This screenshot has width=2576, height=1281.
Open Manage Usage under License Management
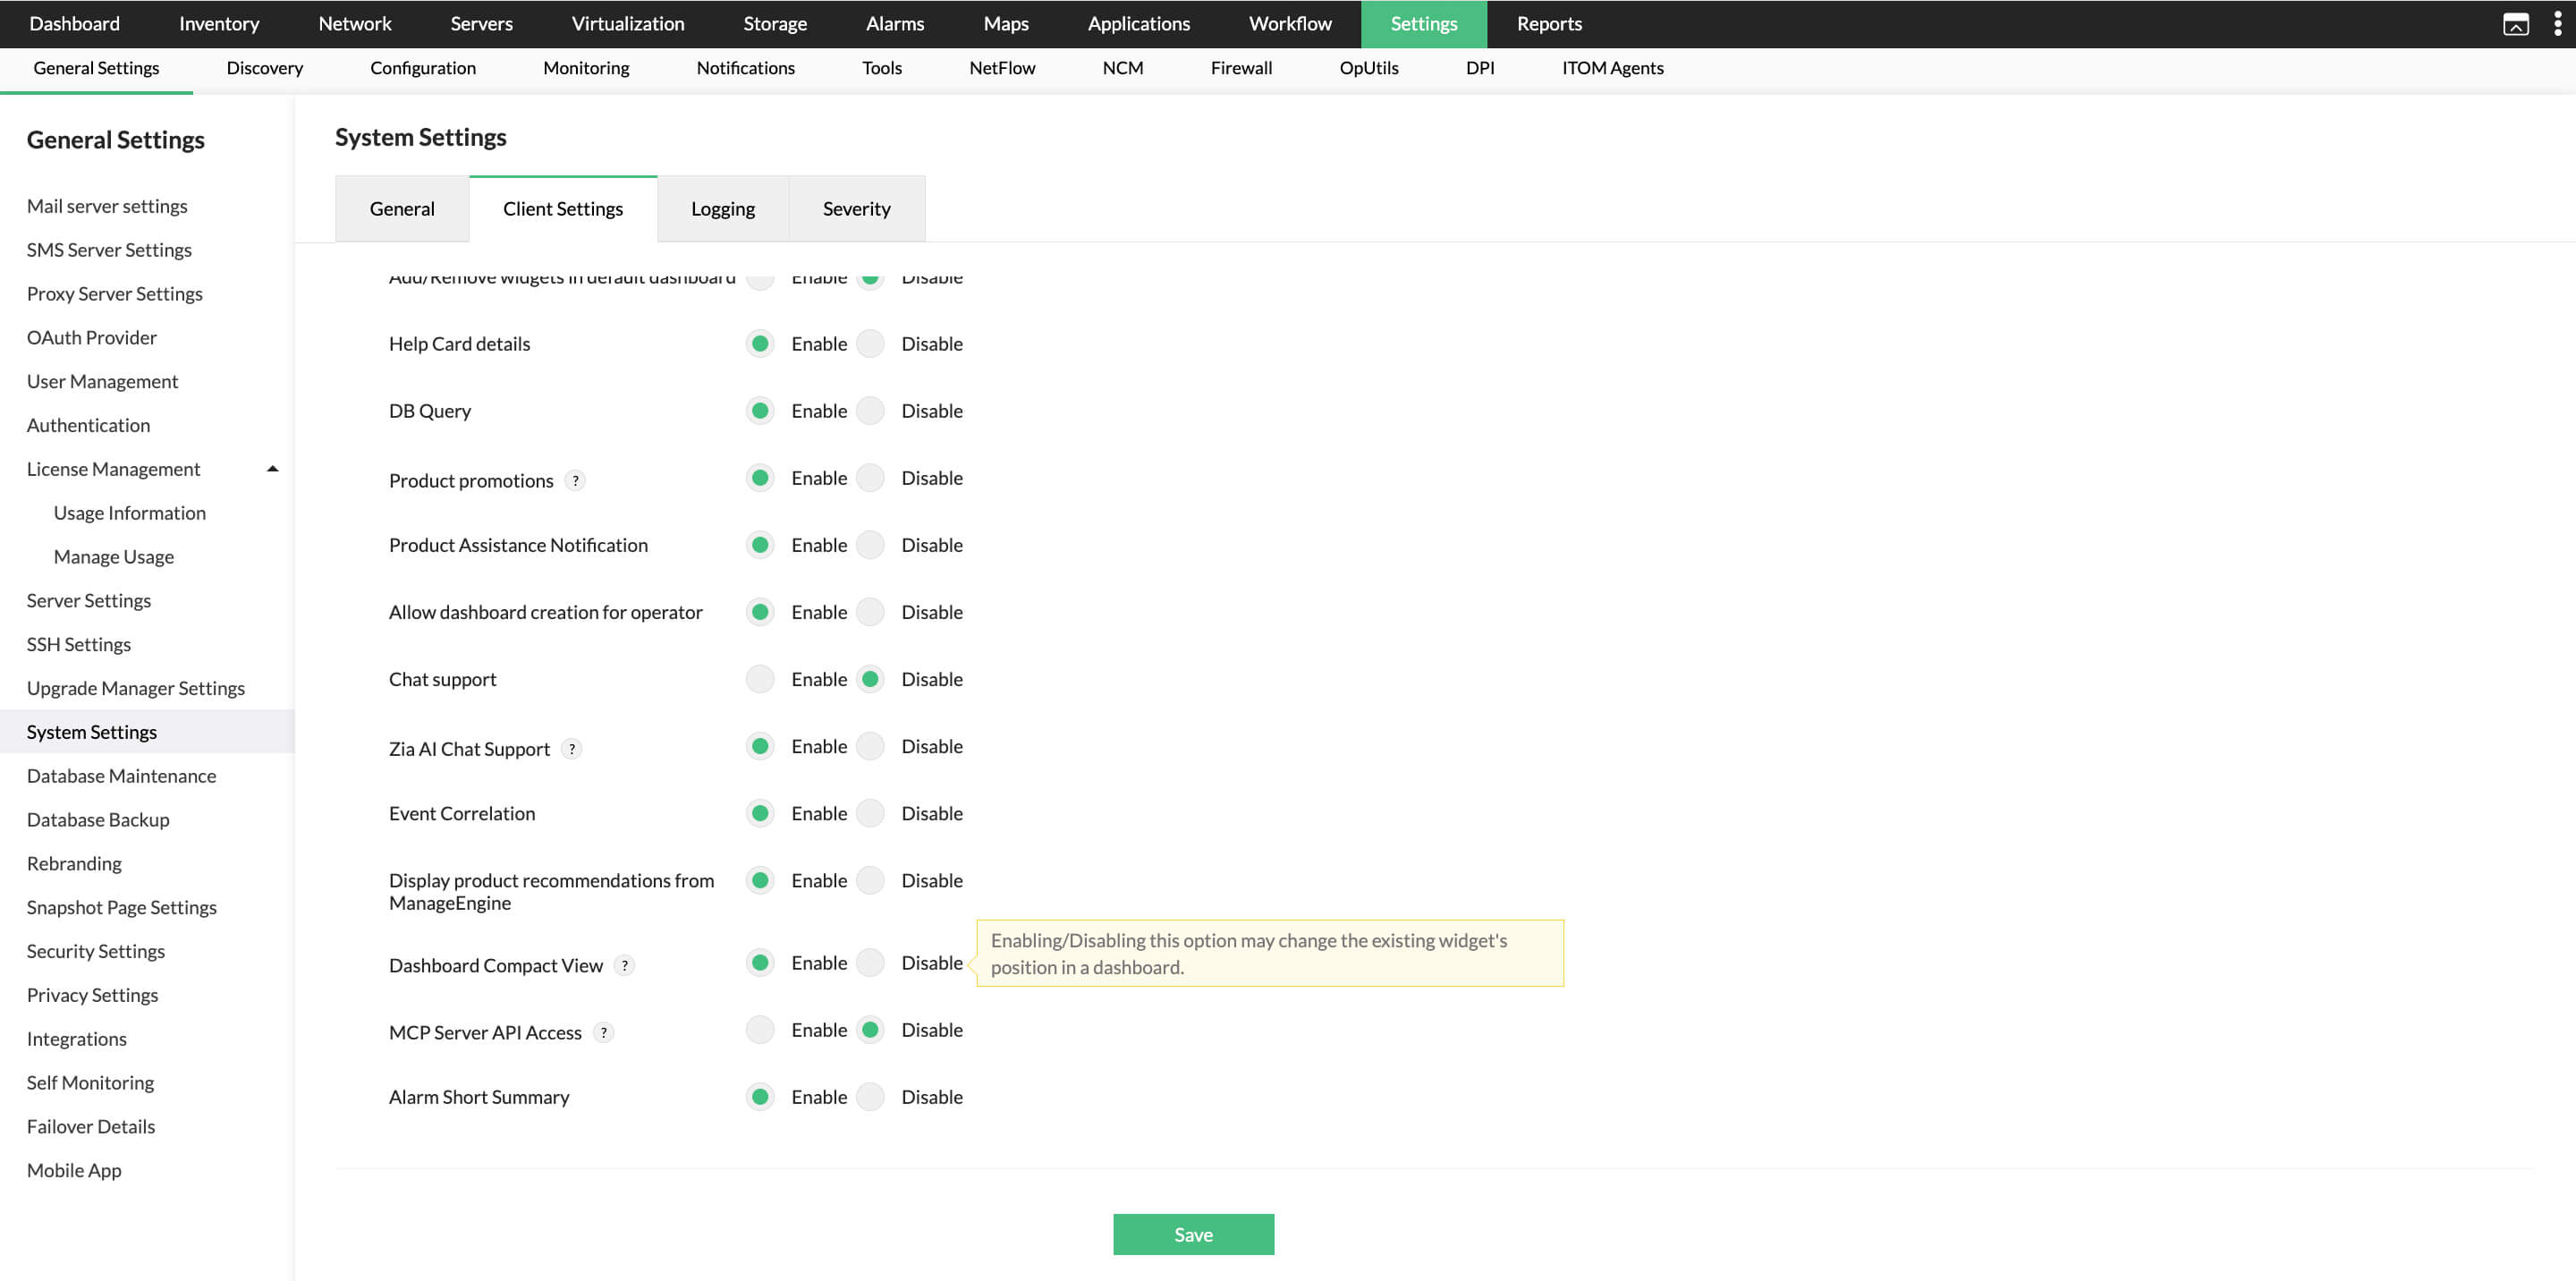114,557
